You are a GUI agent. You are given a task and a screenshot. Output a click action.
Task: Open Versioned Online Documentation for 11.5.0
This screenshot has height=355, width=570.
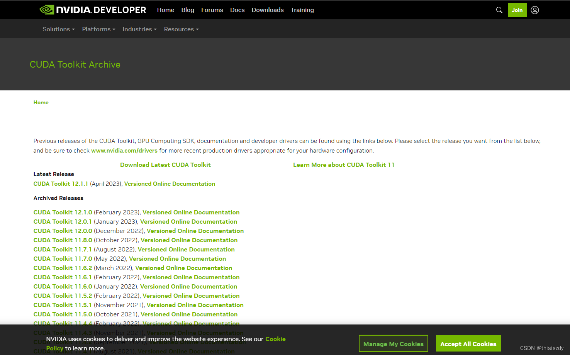click(189, 314)
